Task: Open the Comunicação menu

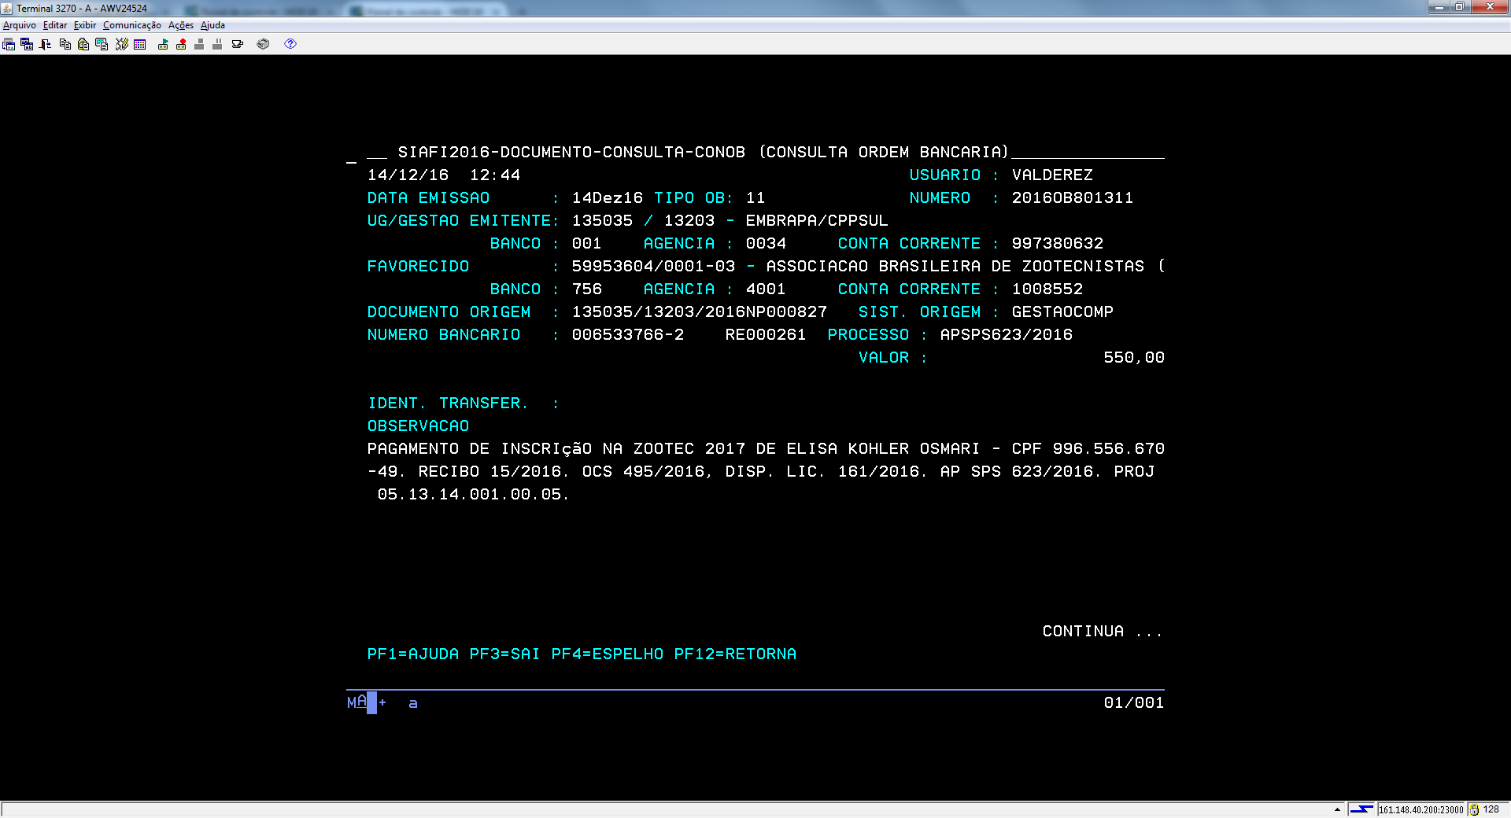Action: click(131, 25)
